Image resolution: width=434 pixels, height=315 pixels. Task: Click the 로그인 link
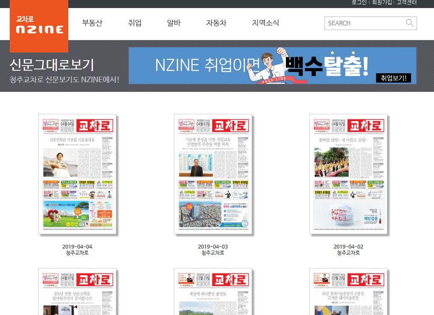pyautogui.click(x=359, y=3)
